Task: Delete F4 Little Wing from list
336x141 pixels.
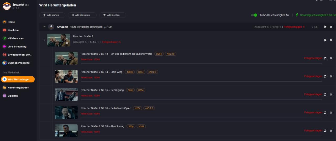Action: tap(331, 76)
